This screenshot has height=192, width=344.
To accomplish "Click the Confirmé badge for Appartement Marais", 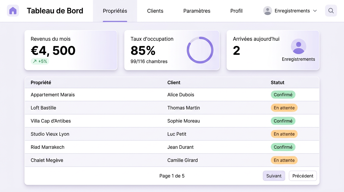I will click(283, 95).
